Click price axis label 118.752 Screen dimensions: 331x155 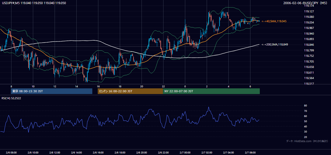coord(309,56)
